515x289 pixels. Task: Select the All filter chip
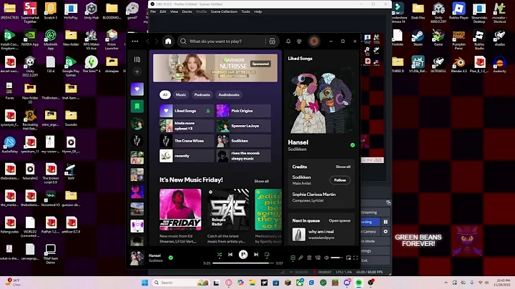(165, 94)
